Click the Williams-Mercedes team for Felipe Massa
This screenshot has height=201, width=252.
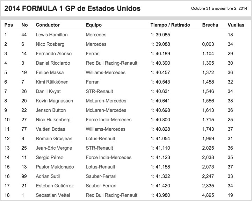[x=106, y=73]
